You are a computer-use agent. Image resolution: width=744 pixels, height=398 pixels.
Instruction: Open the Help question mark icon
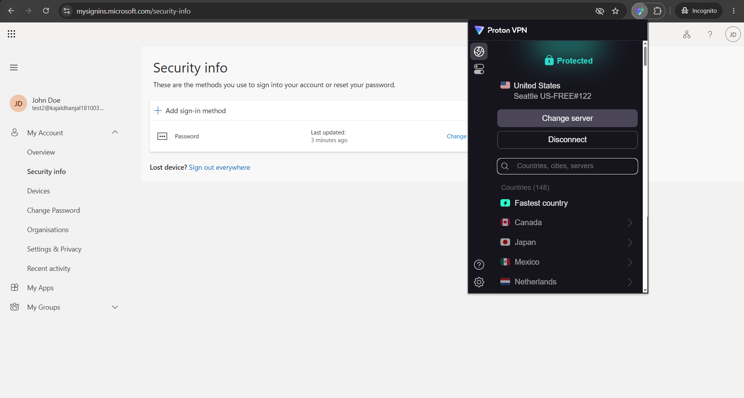click(x=710, y=34)
